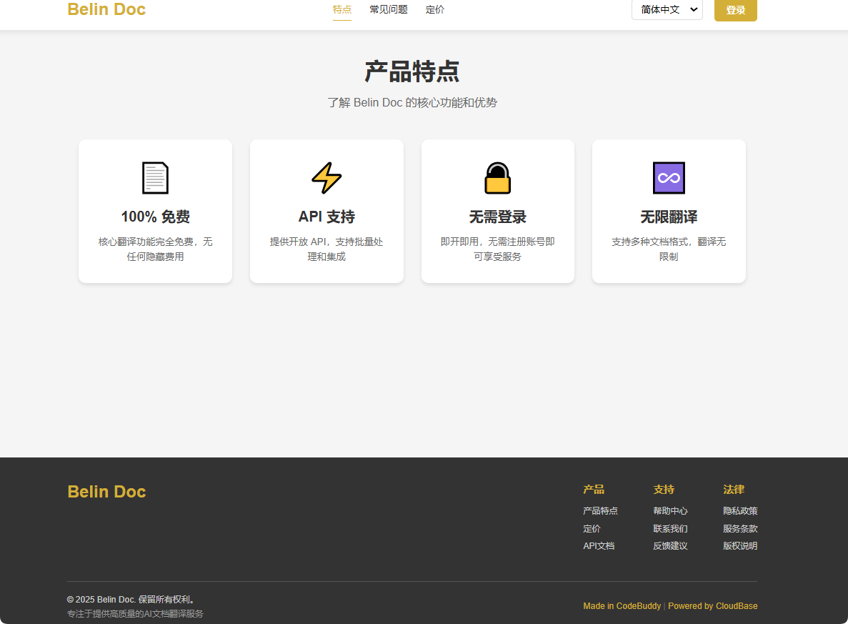Image resolution: width=848 pixels, height=624 pixels.
Task: Click tagline 专注于提供高质量的AI文档翻译服务
Action: [135, 614]
